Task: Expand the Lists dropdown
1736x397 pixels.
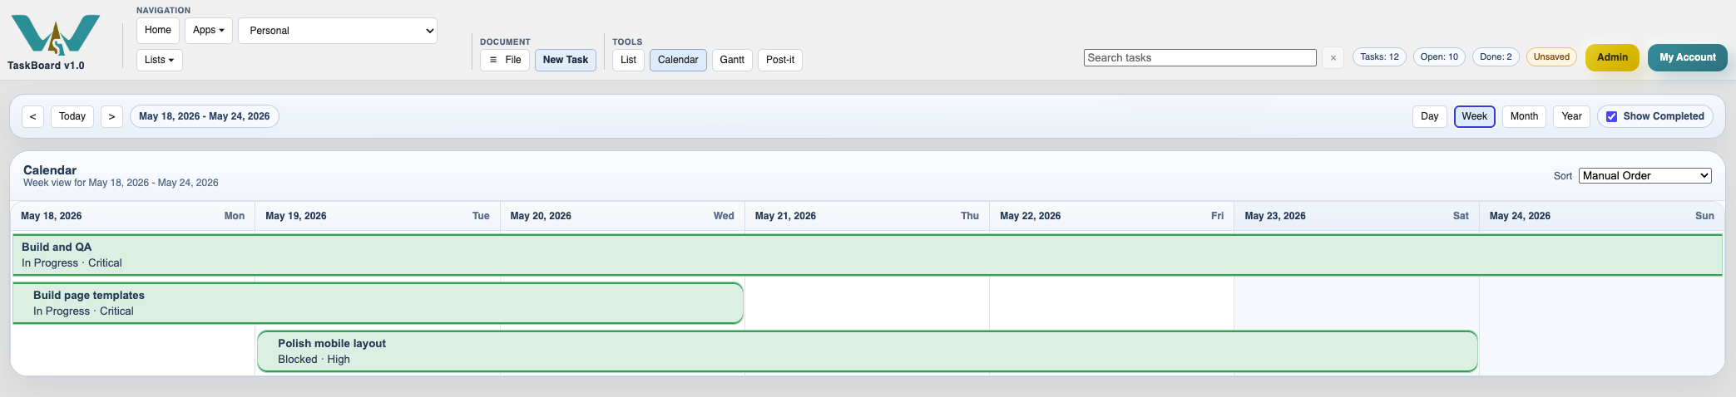Action: pyautogui.click(x=159, y=60)
